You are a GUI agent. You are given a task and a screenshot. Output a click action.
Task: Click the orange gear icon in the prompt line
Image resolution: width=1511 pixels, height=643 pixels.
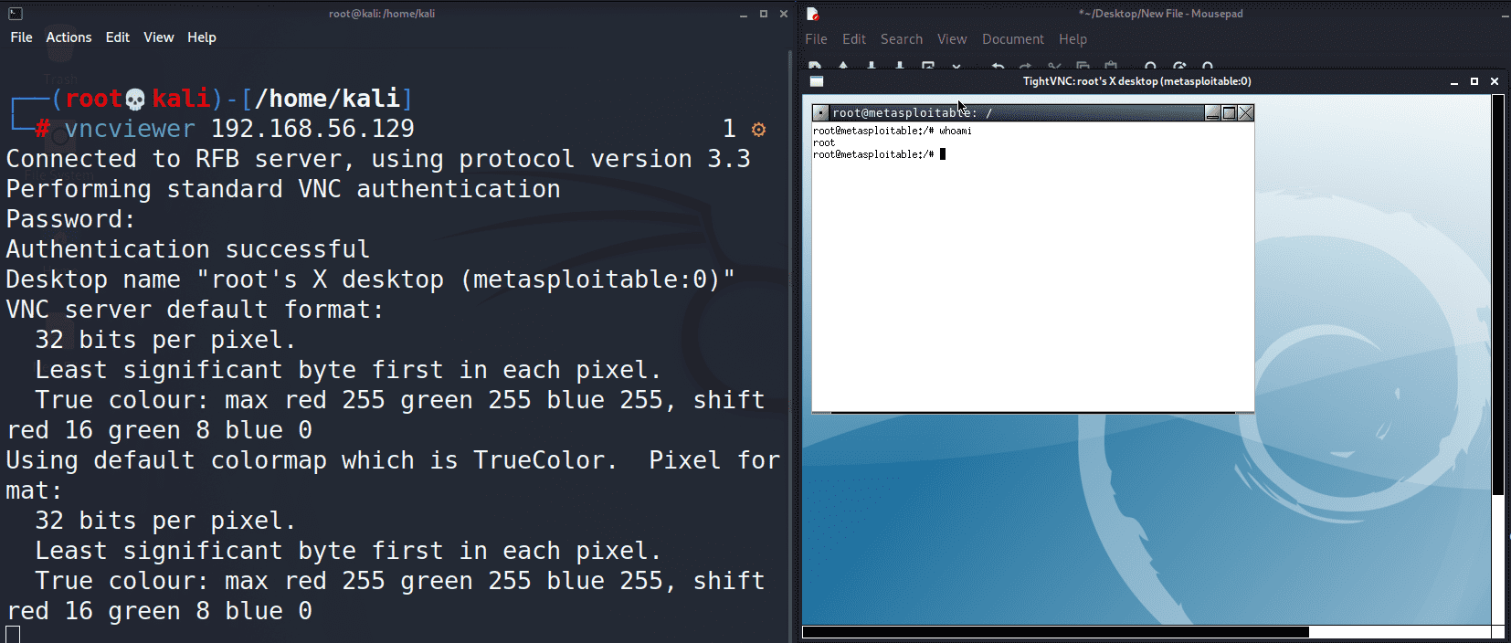(758, 130)
